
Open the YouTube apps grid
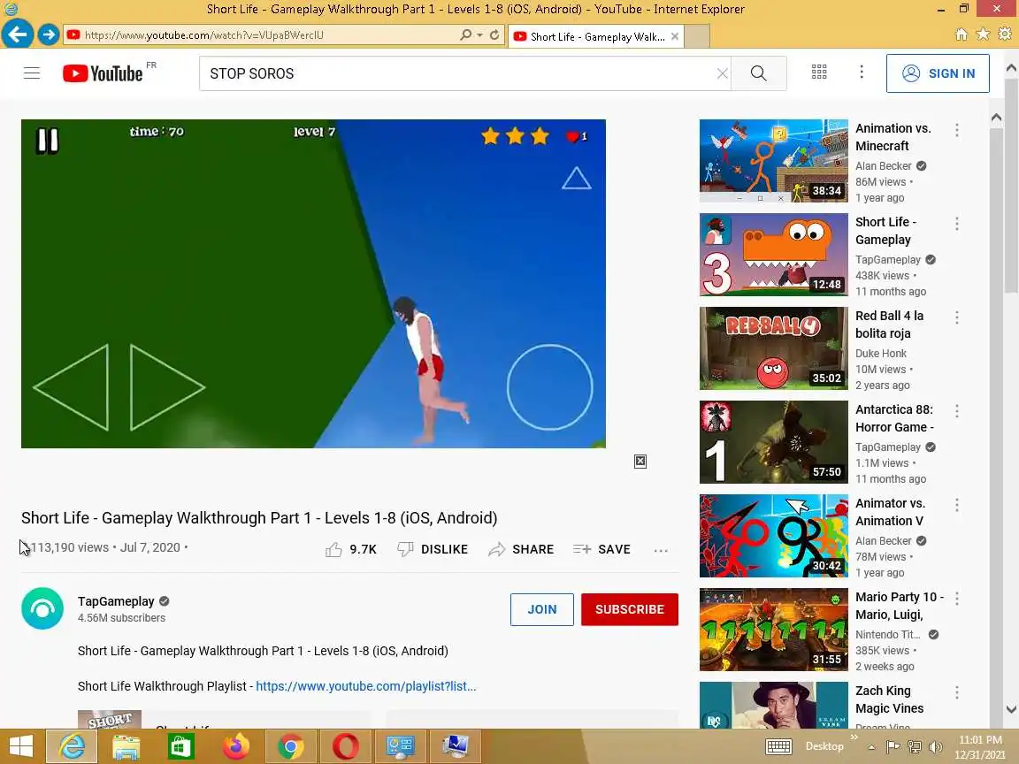coord(819,73)
